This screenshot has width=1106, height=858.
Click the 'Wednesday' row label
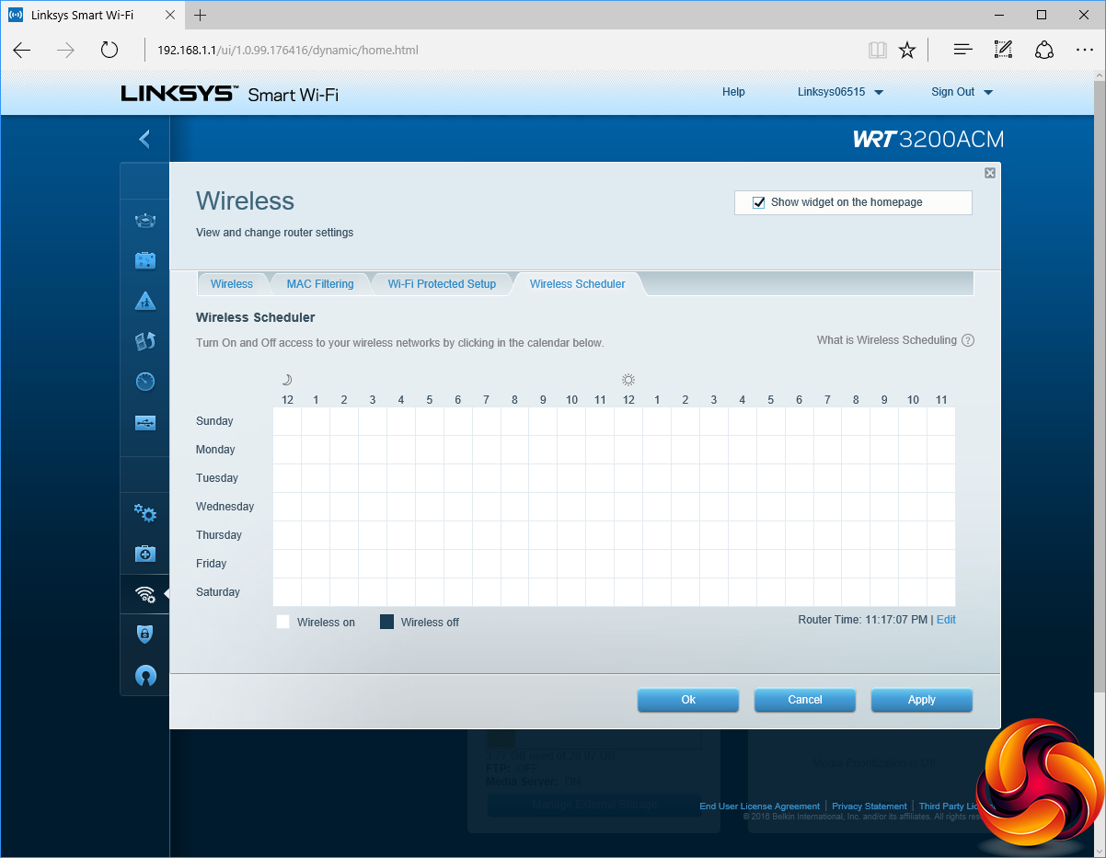tap(225, 507)
